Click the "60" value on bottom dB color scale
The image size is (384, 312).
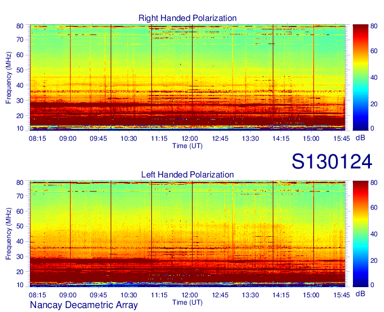pos(374,207)
